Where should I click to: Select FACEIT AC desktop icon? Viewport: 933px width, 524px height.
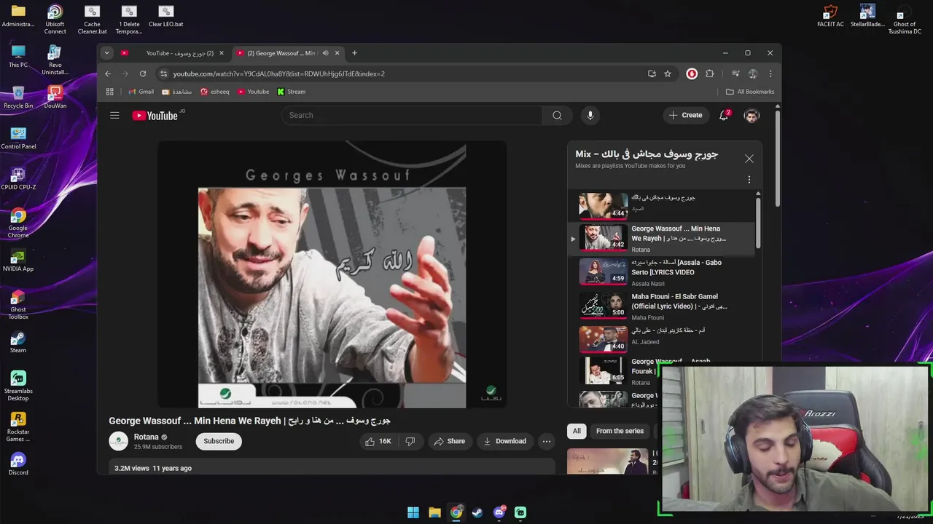pyautogui.click(x=830, y=17)
